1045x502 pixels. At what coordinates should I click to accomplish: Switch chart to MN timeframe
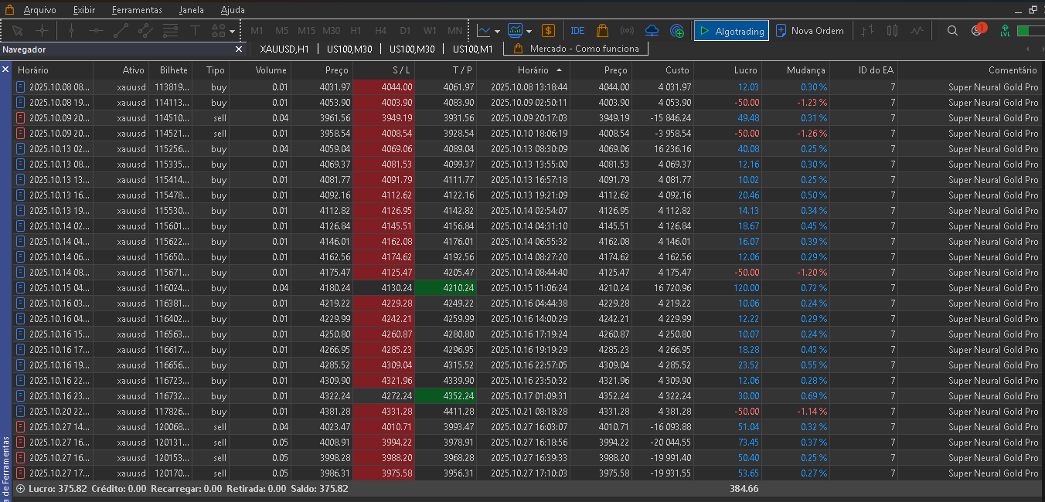click(x=454, y=31)
